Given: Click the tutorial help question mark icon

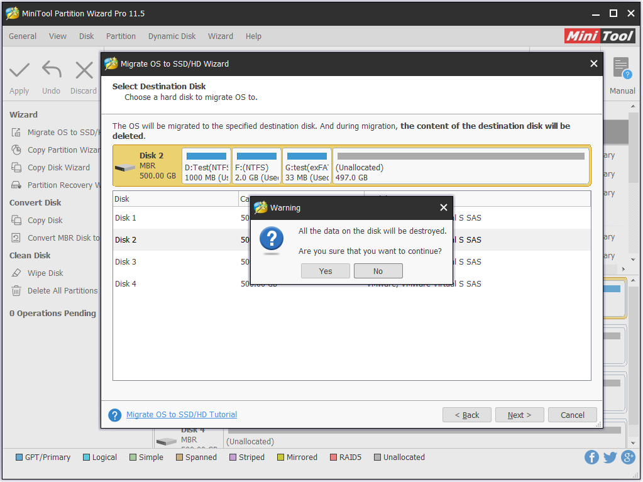Looking at the screenshot, I should point(115,415).
